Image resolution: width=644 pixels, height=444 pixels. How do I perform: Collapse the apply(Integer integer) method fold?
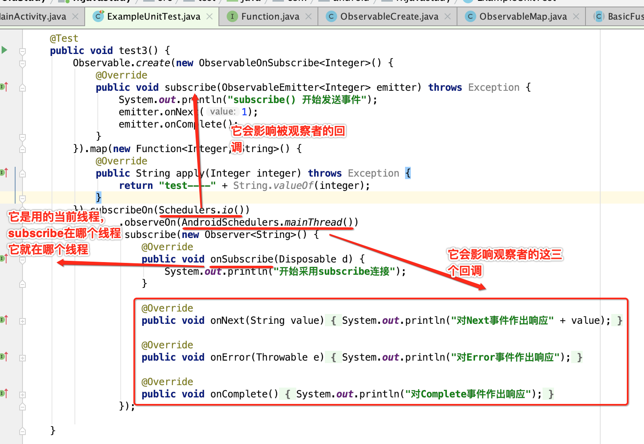[23, 174]
